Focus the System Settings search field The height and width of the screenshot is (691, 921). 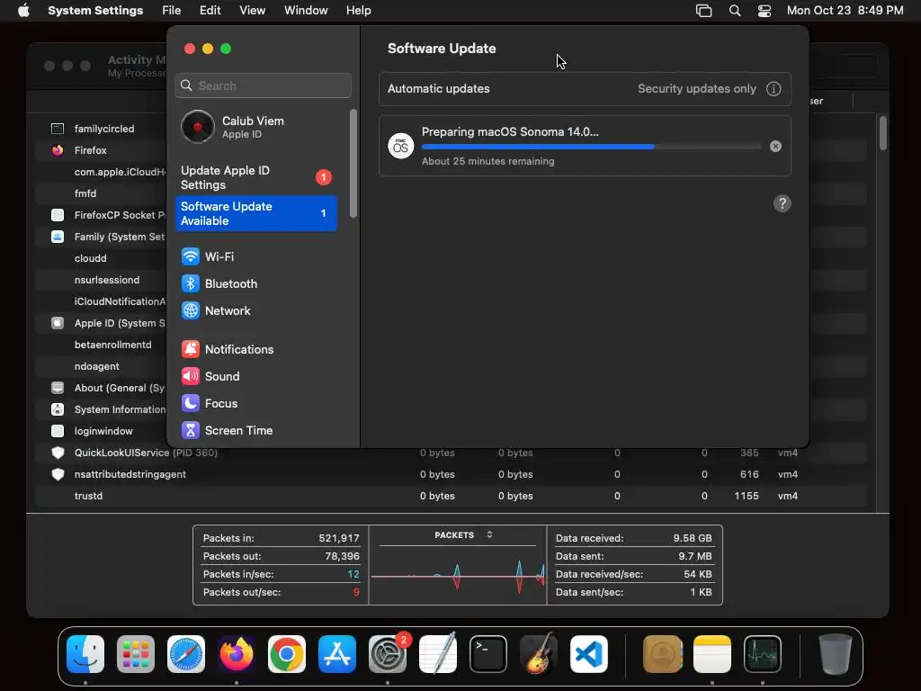click(x=264, y=85)
